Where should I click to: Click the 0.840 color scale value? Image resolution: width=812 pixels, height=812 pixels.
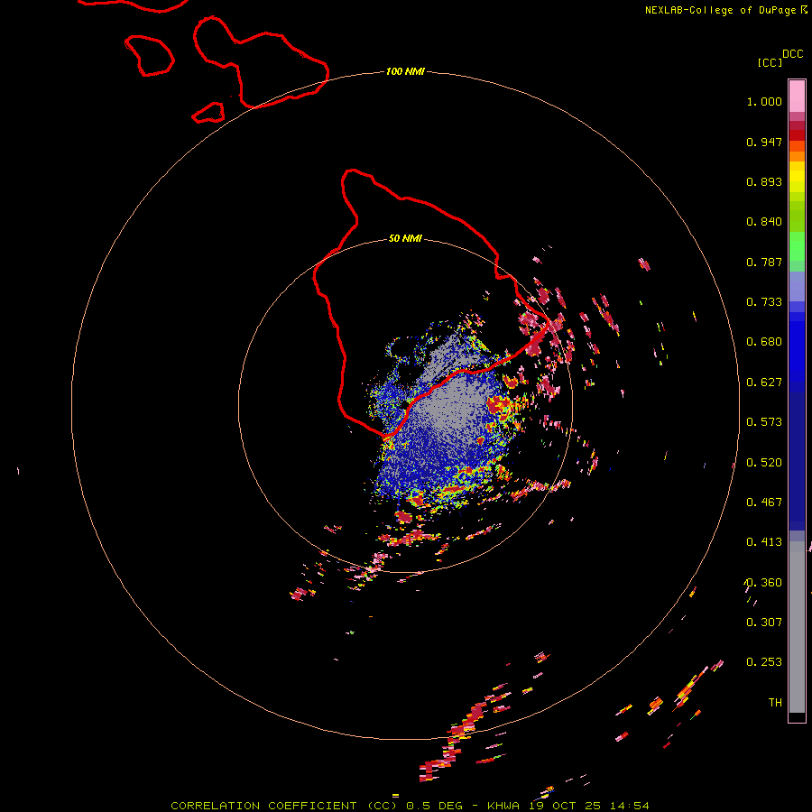(764, 222)
